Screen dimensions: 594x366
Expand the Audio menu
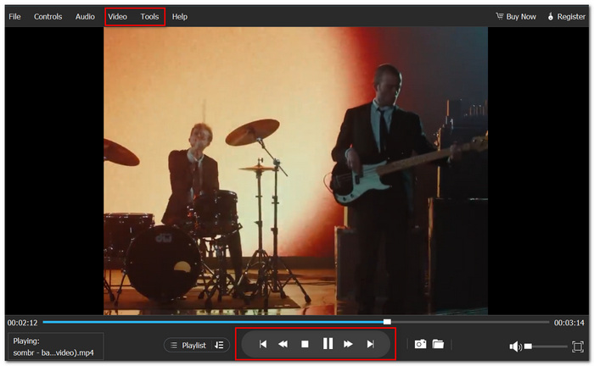pyautogui.click(x=85, y=17)
